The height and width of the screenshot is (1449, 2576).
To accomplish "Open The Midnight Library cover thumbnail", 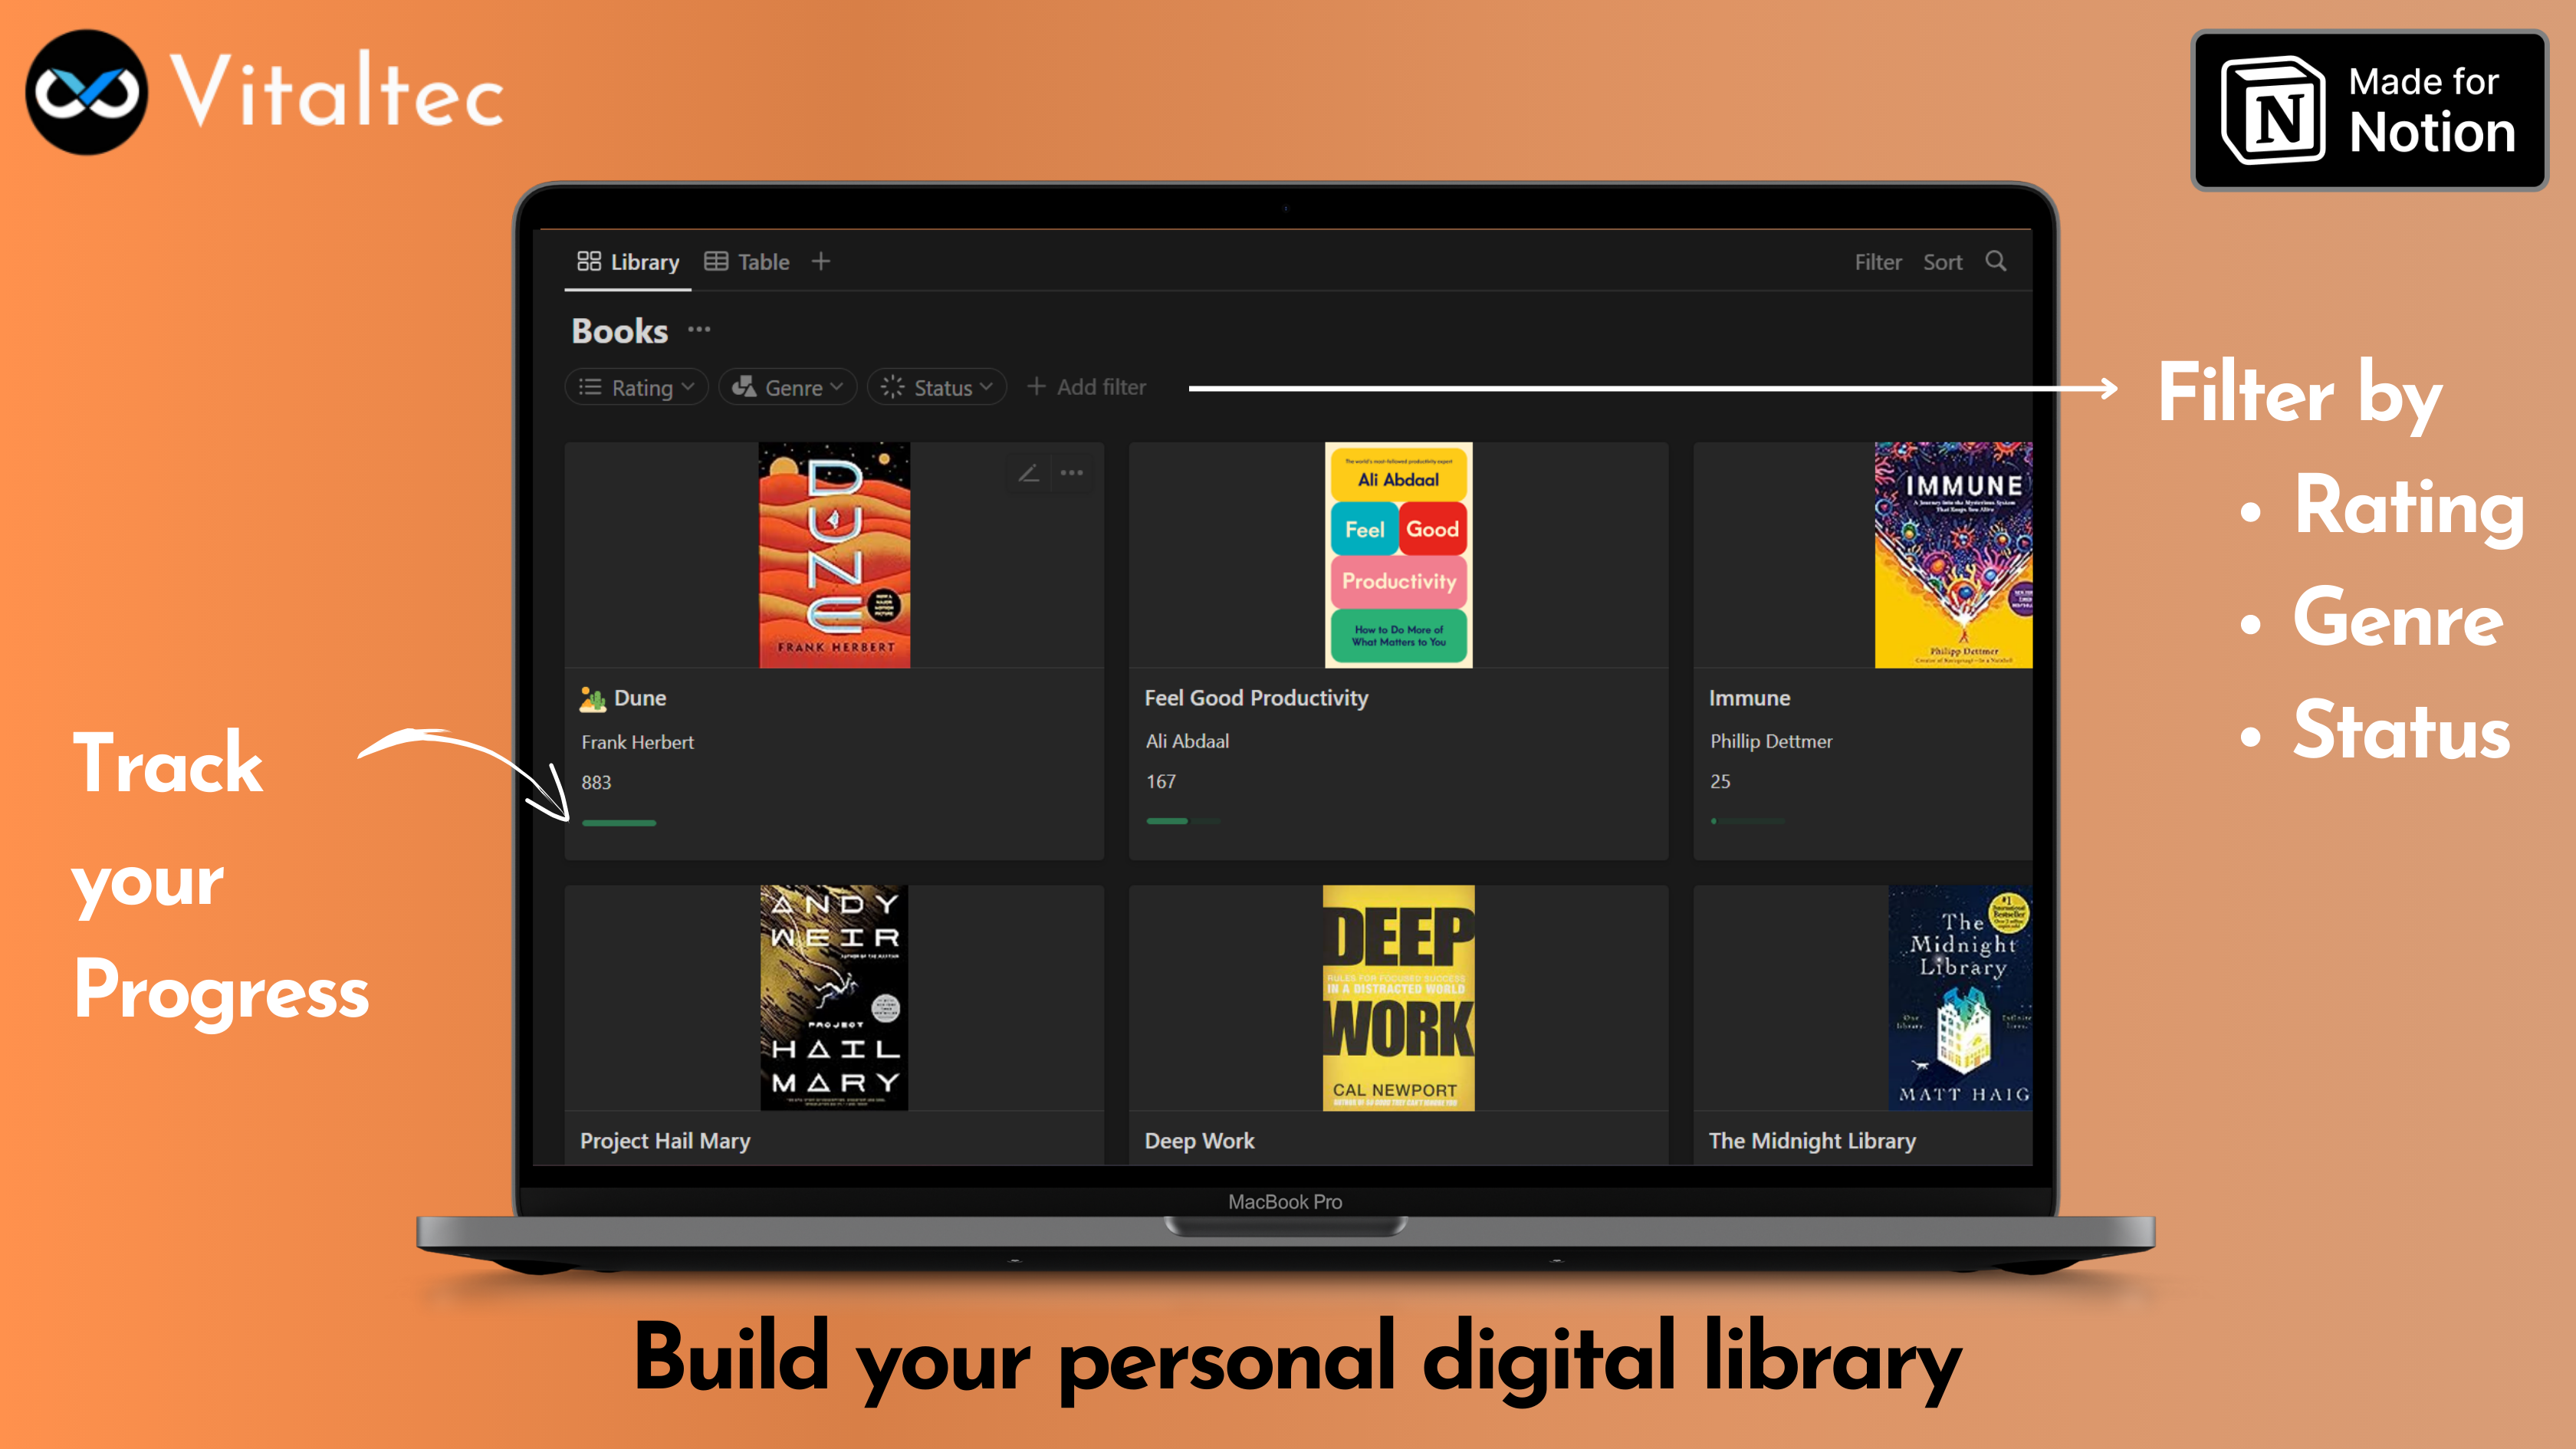I will pyautogui.click(x=1960, y=997).
